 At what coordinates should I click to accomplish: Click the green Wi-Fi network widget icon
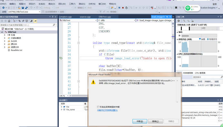tap(188, 8)
